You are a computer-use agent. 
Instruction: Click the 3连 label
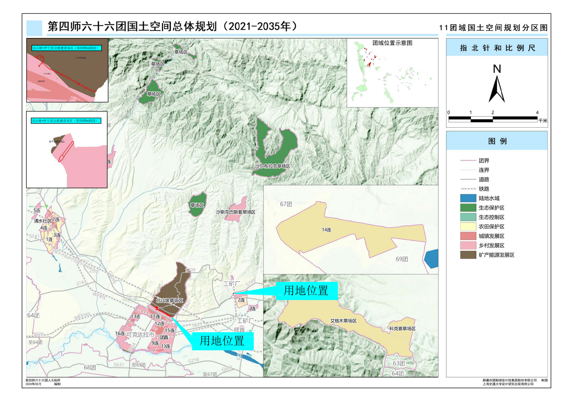(57, 235)
